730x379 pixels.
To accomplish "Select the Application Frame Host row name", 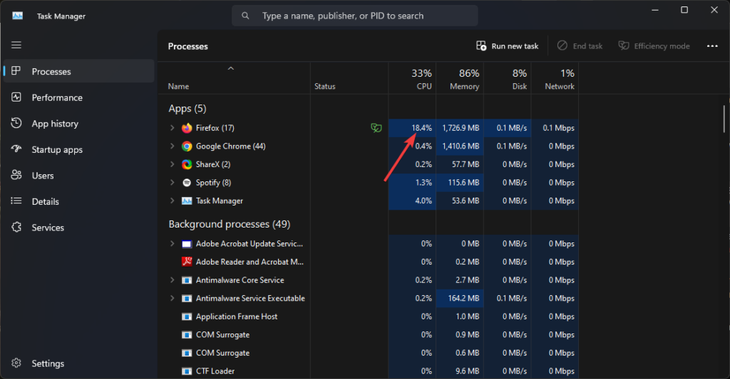I will pos(237,316).
